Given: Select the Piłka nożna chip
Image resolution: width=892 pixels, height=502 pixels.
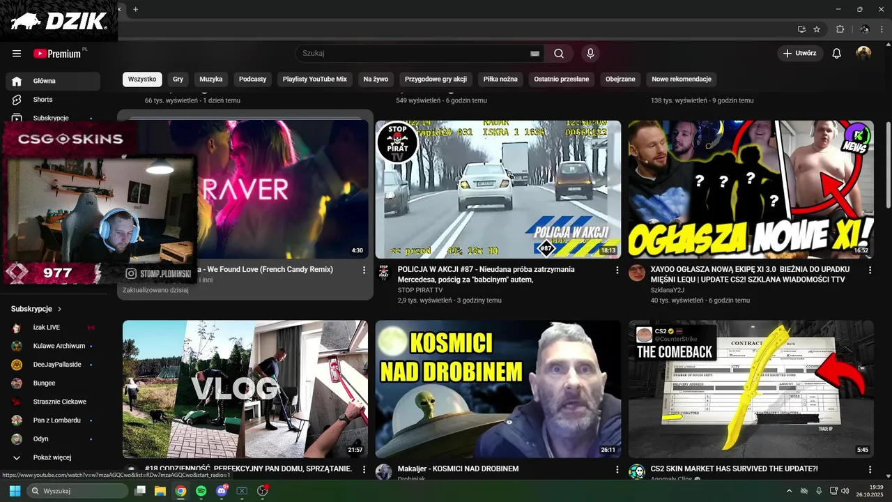Looking at the screenshot, I should click(500, 79).
